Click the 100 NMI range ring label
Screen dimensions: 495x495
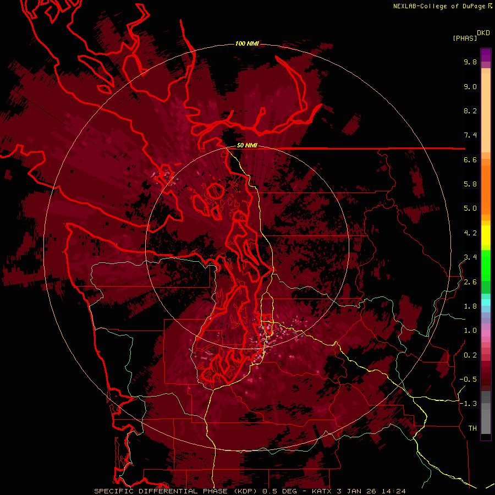pos(247,43)
